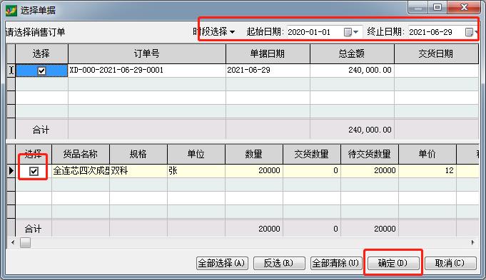Click the 货品名称 column header

(81, 154)
